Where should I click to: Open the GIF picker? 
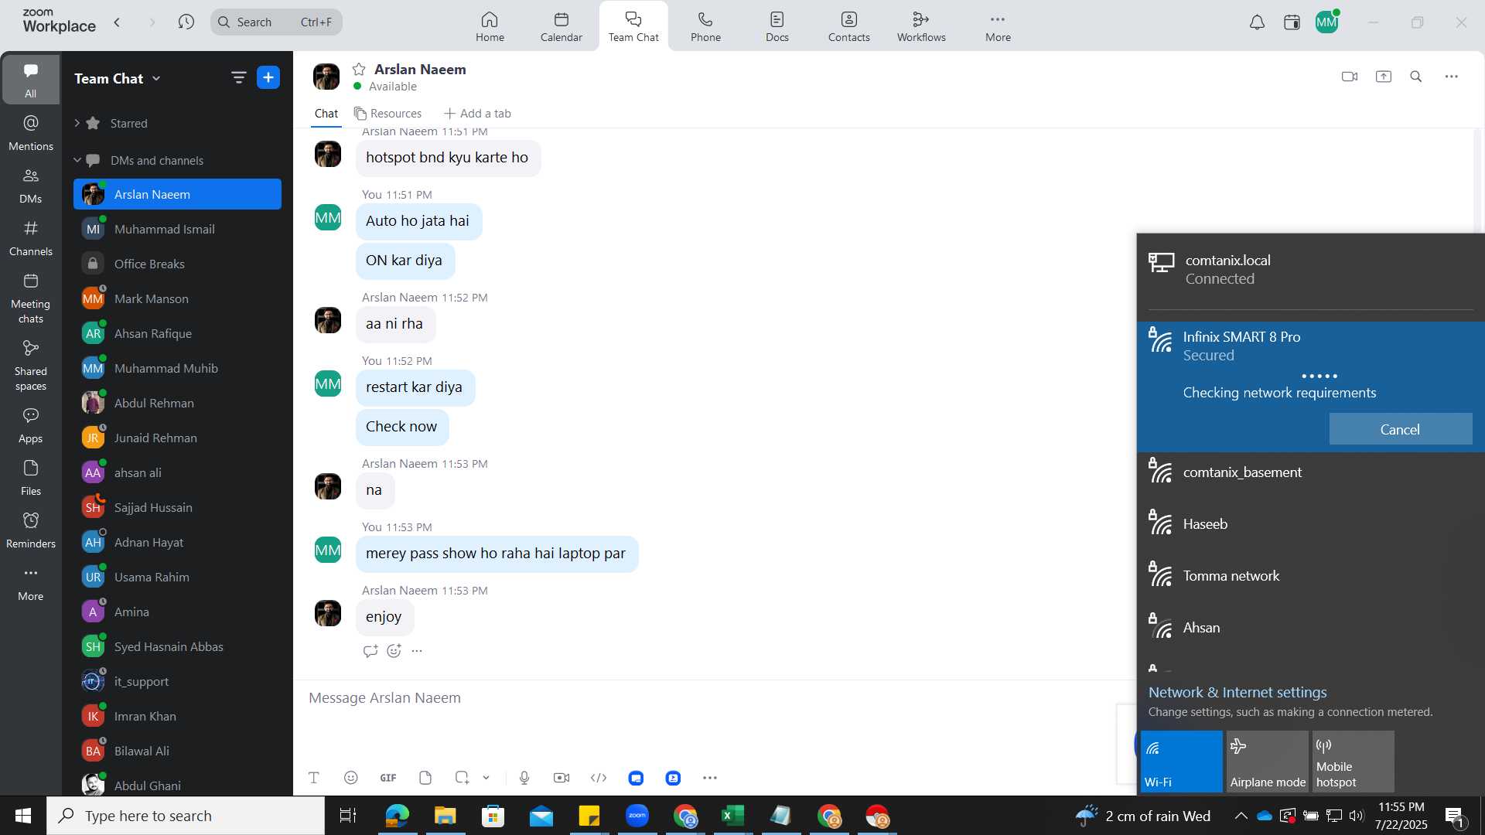pos(388,778)
